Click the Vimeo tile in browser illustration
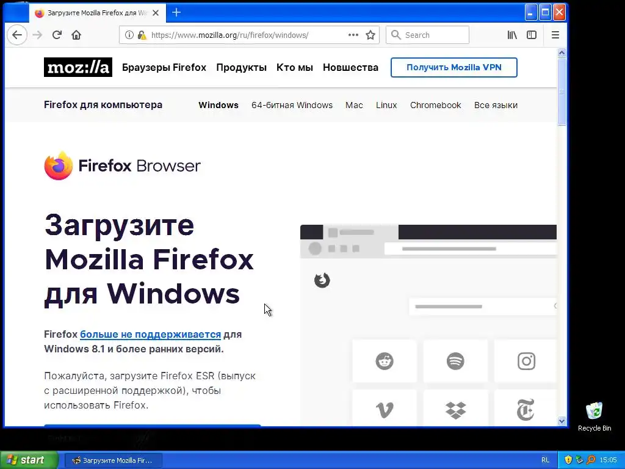625x469 pixels. (385, 409)
